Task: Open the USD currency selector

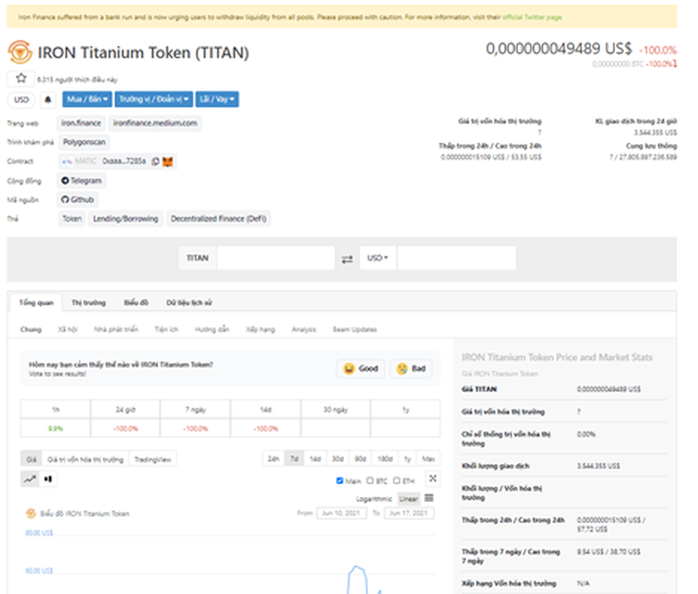Action: [21, 99]
